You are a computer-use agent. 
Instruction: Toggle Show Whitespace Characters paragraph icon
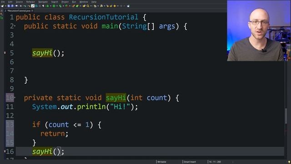click(x=43, y=6)
